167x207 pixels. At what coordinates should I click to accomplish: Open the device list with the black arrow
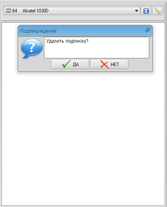137,11
